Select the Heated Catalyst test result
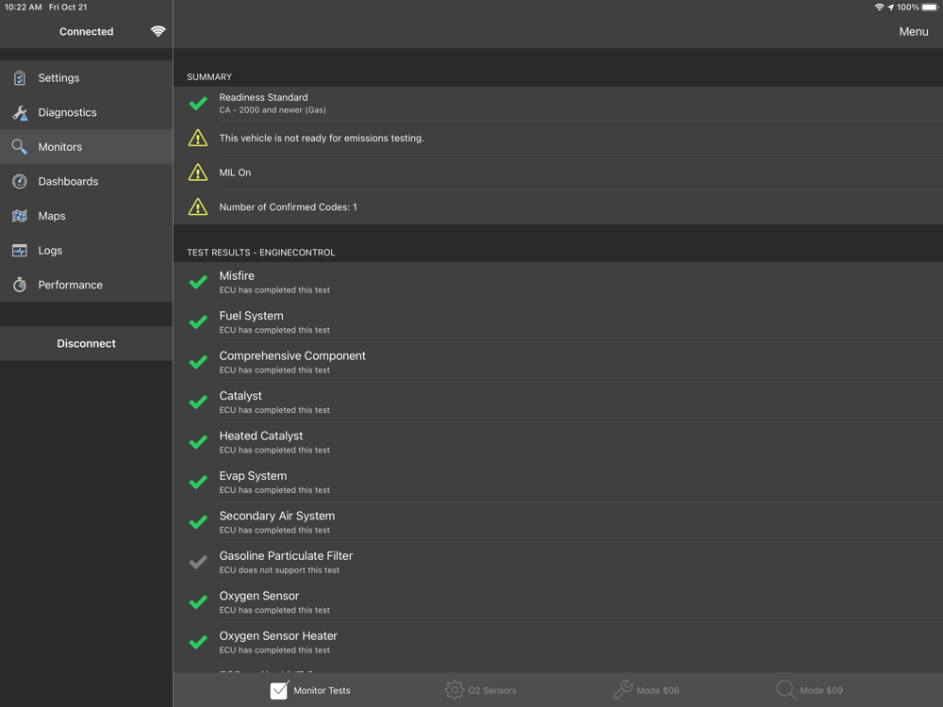Screen dimensions: 943x707 (558, 442)
